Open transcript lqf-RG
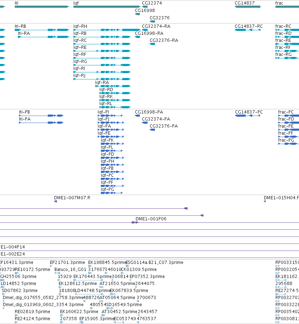This screenshot has height=324, width=299. click(80, 61)
